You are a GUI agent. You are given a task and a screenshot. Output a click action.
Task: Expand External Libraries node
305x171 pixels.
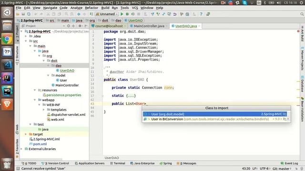(21, 149)
